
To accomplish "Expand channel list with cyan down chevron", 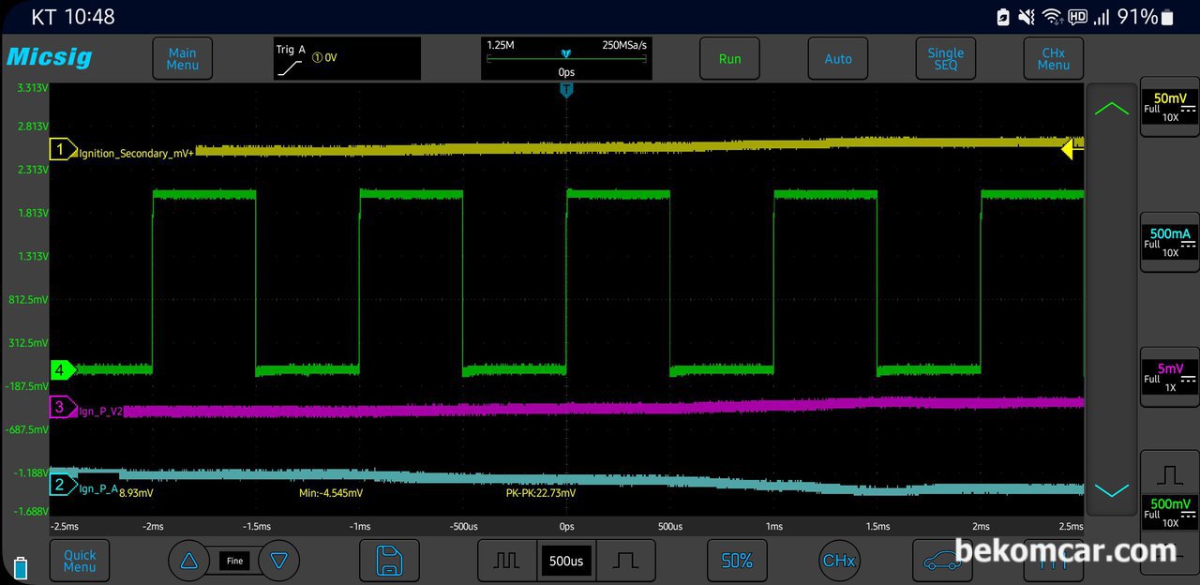I will click(x=1112, y=491).
